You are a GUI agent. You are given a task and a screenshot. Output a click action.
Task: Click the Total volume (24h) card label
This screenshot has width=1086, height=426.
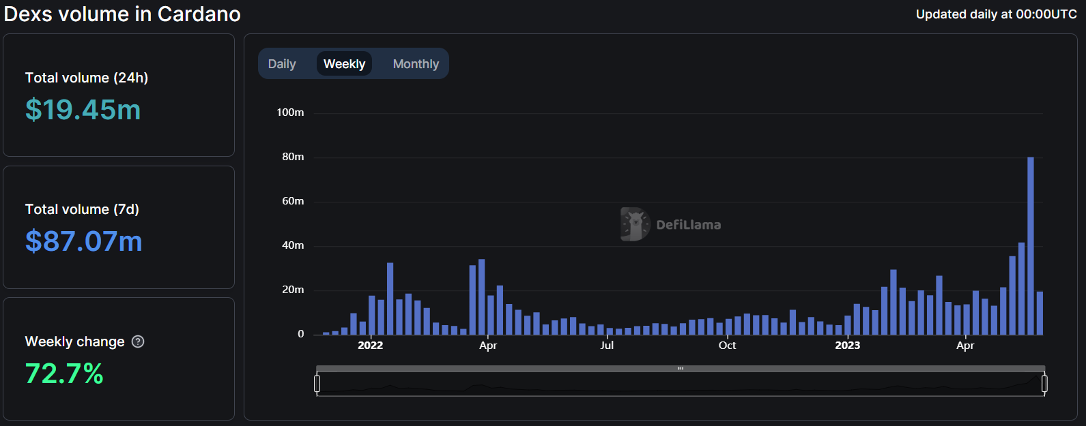pos(87,78)
